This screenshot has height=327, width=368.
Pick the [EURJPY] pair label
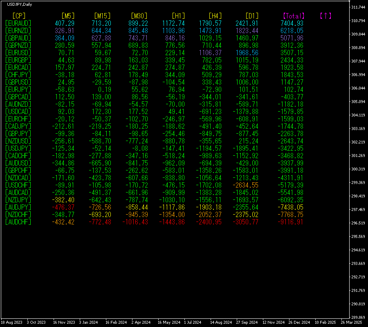click(18, 90)
